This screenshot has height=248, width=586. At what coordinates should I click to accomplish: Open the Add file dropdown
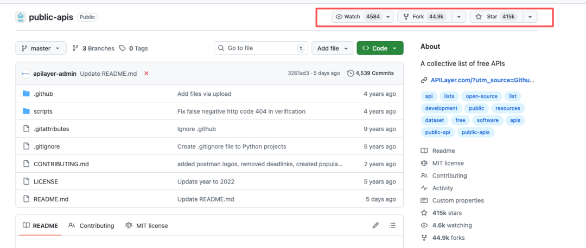(332, 48)
